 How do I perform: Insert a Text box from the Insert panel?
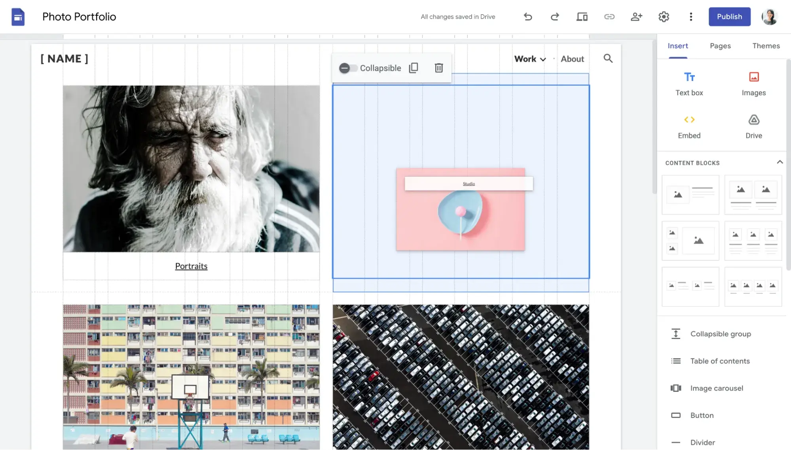[689, 83]
